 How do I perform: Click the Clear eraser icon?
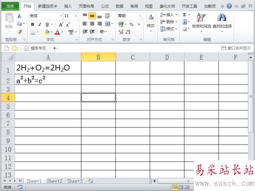[185, 29]
